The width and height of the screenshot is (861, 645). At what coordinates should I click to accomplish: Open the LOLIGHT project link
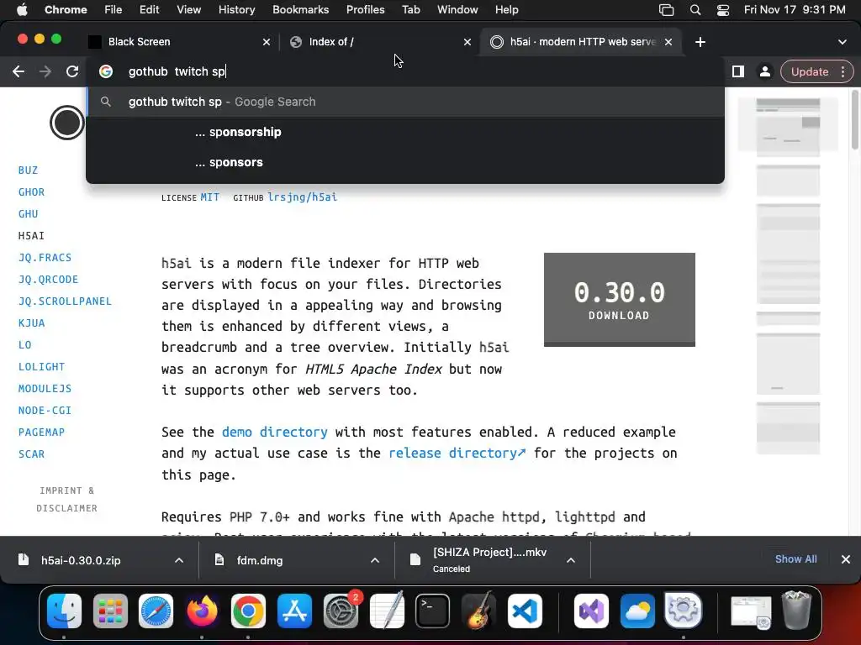click(x=42, y=367)
